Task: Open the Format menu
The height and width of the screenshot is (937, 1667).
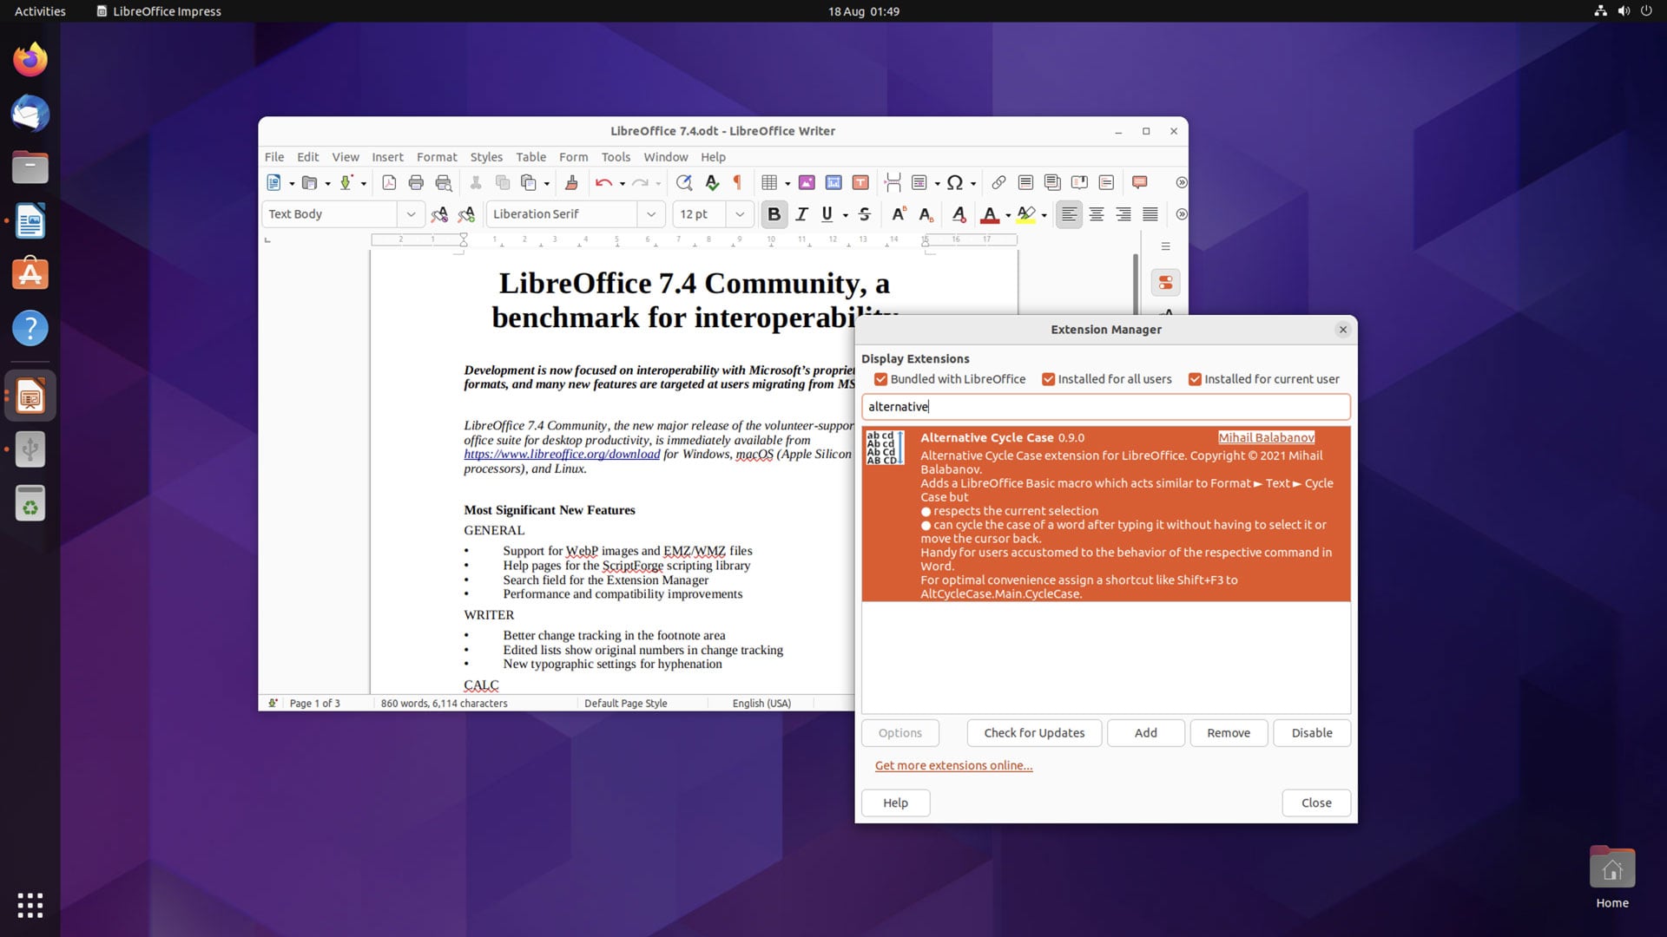Action: click(437, 157)
